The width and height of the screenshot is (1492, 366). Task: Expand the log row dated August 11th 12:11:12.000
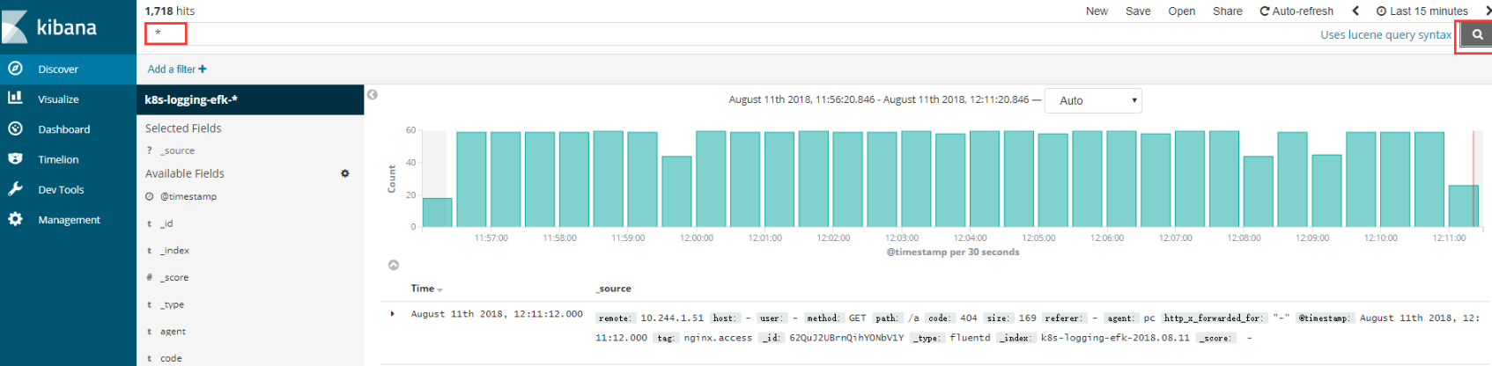[393, 313]
